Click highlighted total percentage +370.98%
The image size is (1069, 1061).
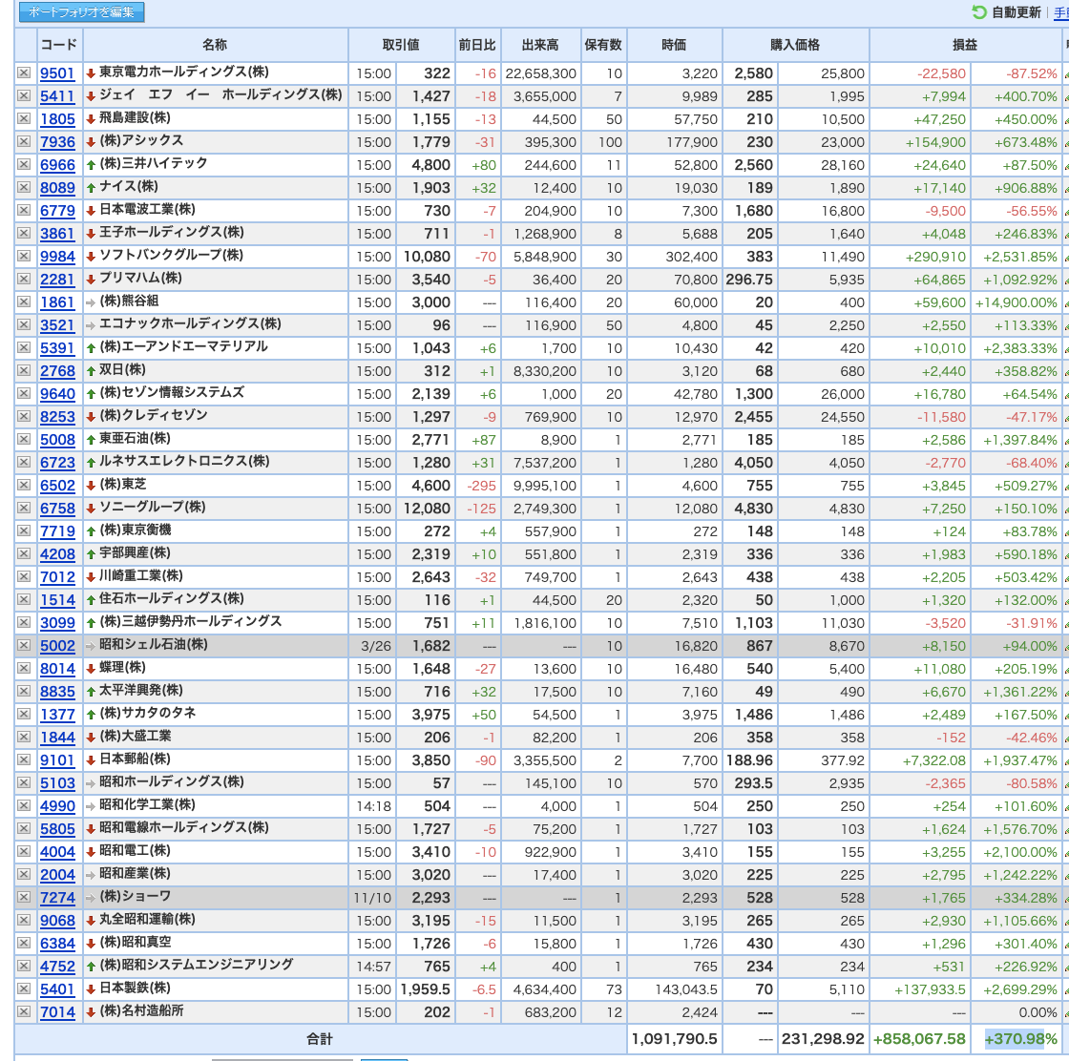point(1020,1039)
